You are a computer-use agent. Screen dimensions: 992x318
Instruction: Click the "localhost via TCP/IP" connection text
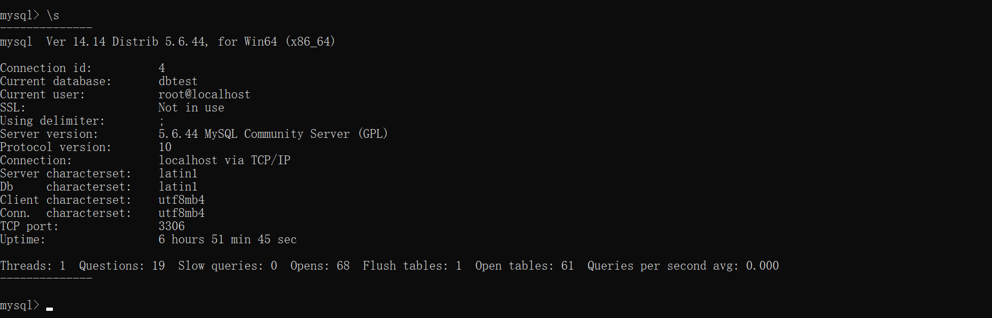click(x=224, y=160)
